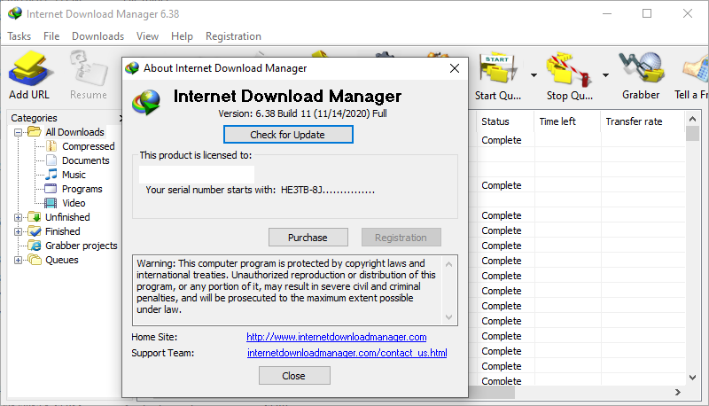
Task: Select the Documents category icon
Action: [x=51, y=160]
